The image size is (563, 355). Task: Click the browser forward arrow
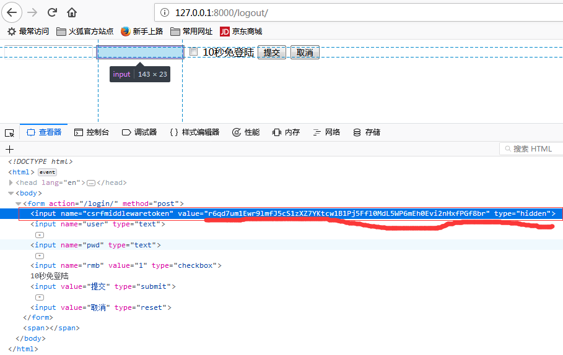pyautogui.click(x=32, y=12)
